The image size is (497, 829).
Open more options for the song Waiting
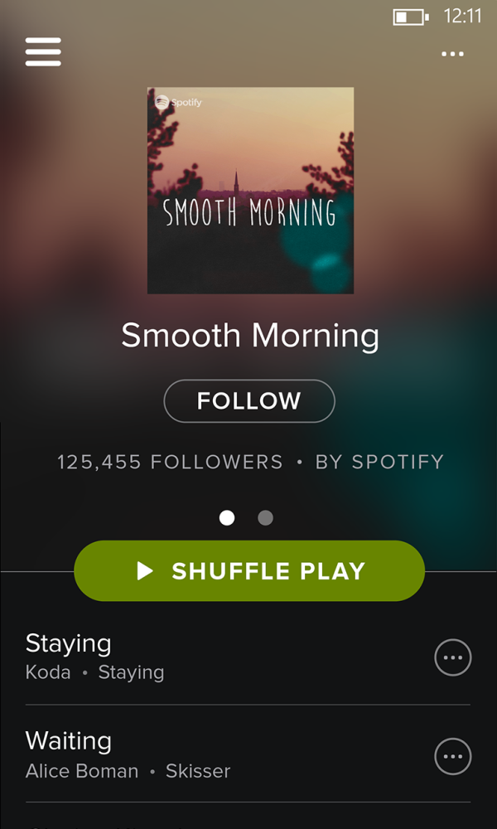coord(452,756)
